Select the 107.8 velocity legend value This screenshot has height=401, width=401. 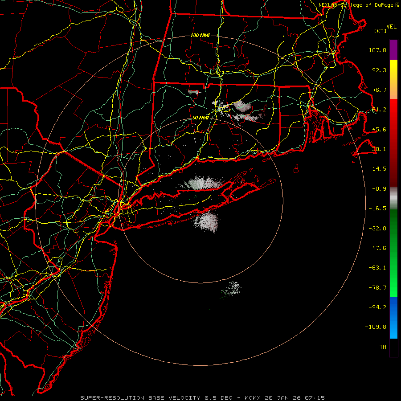[x=377, y=50]
